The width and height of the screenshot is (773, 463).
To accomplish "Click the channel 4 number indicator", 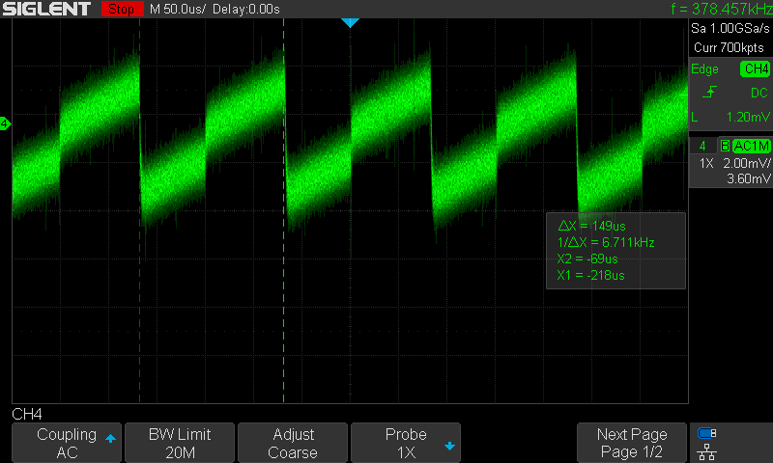I will click(x=702, y=146).
